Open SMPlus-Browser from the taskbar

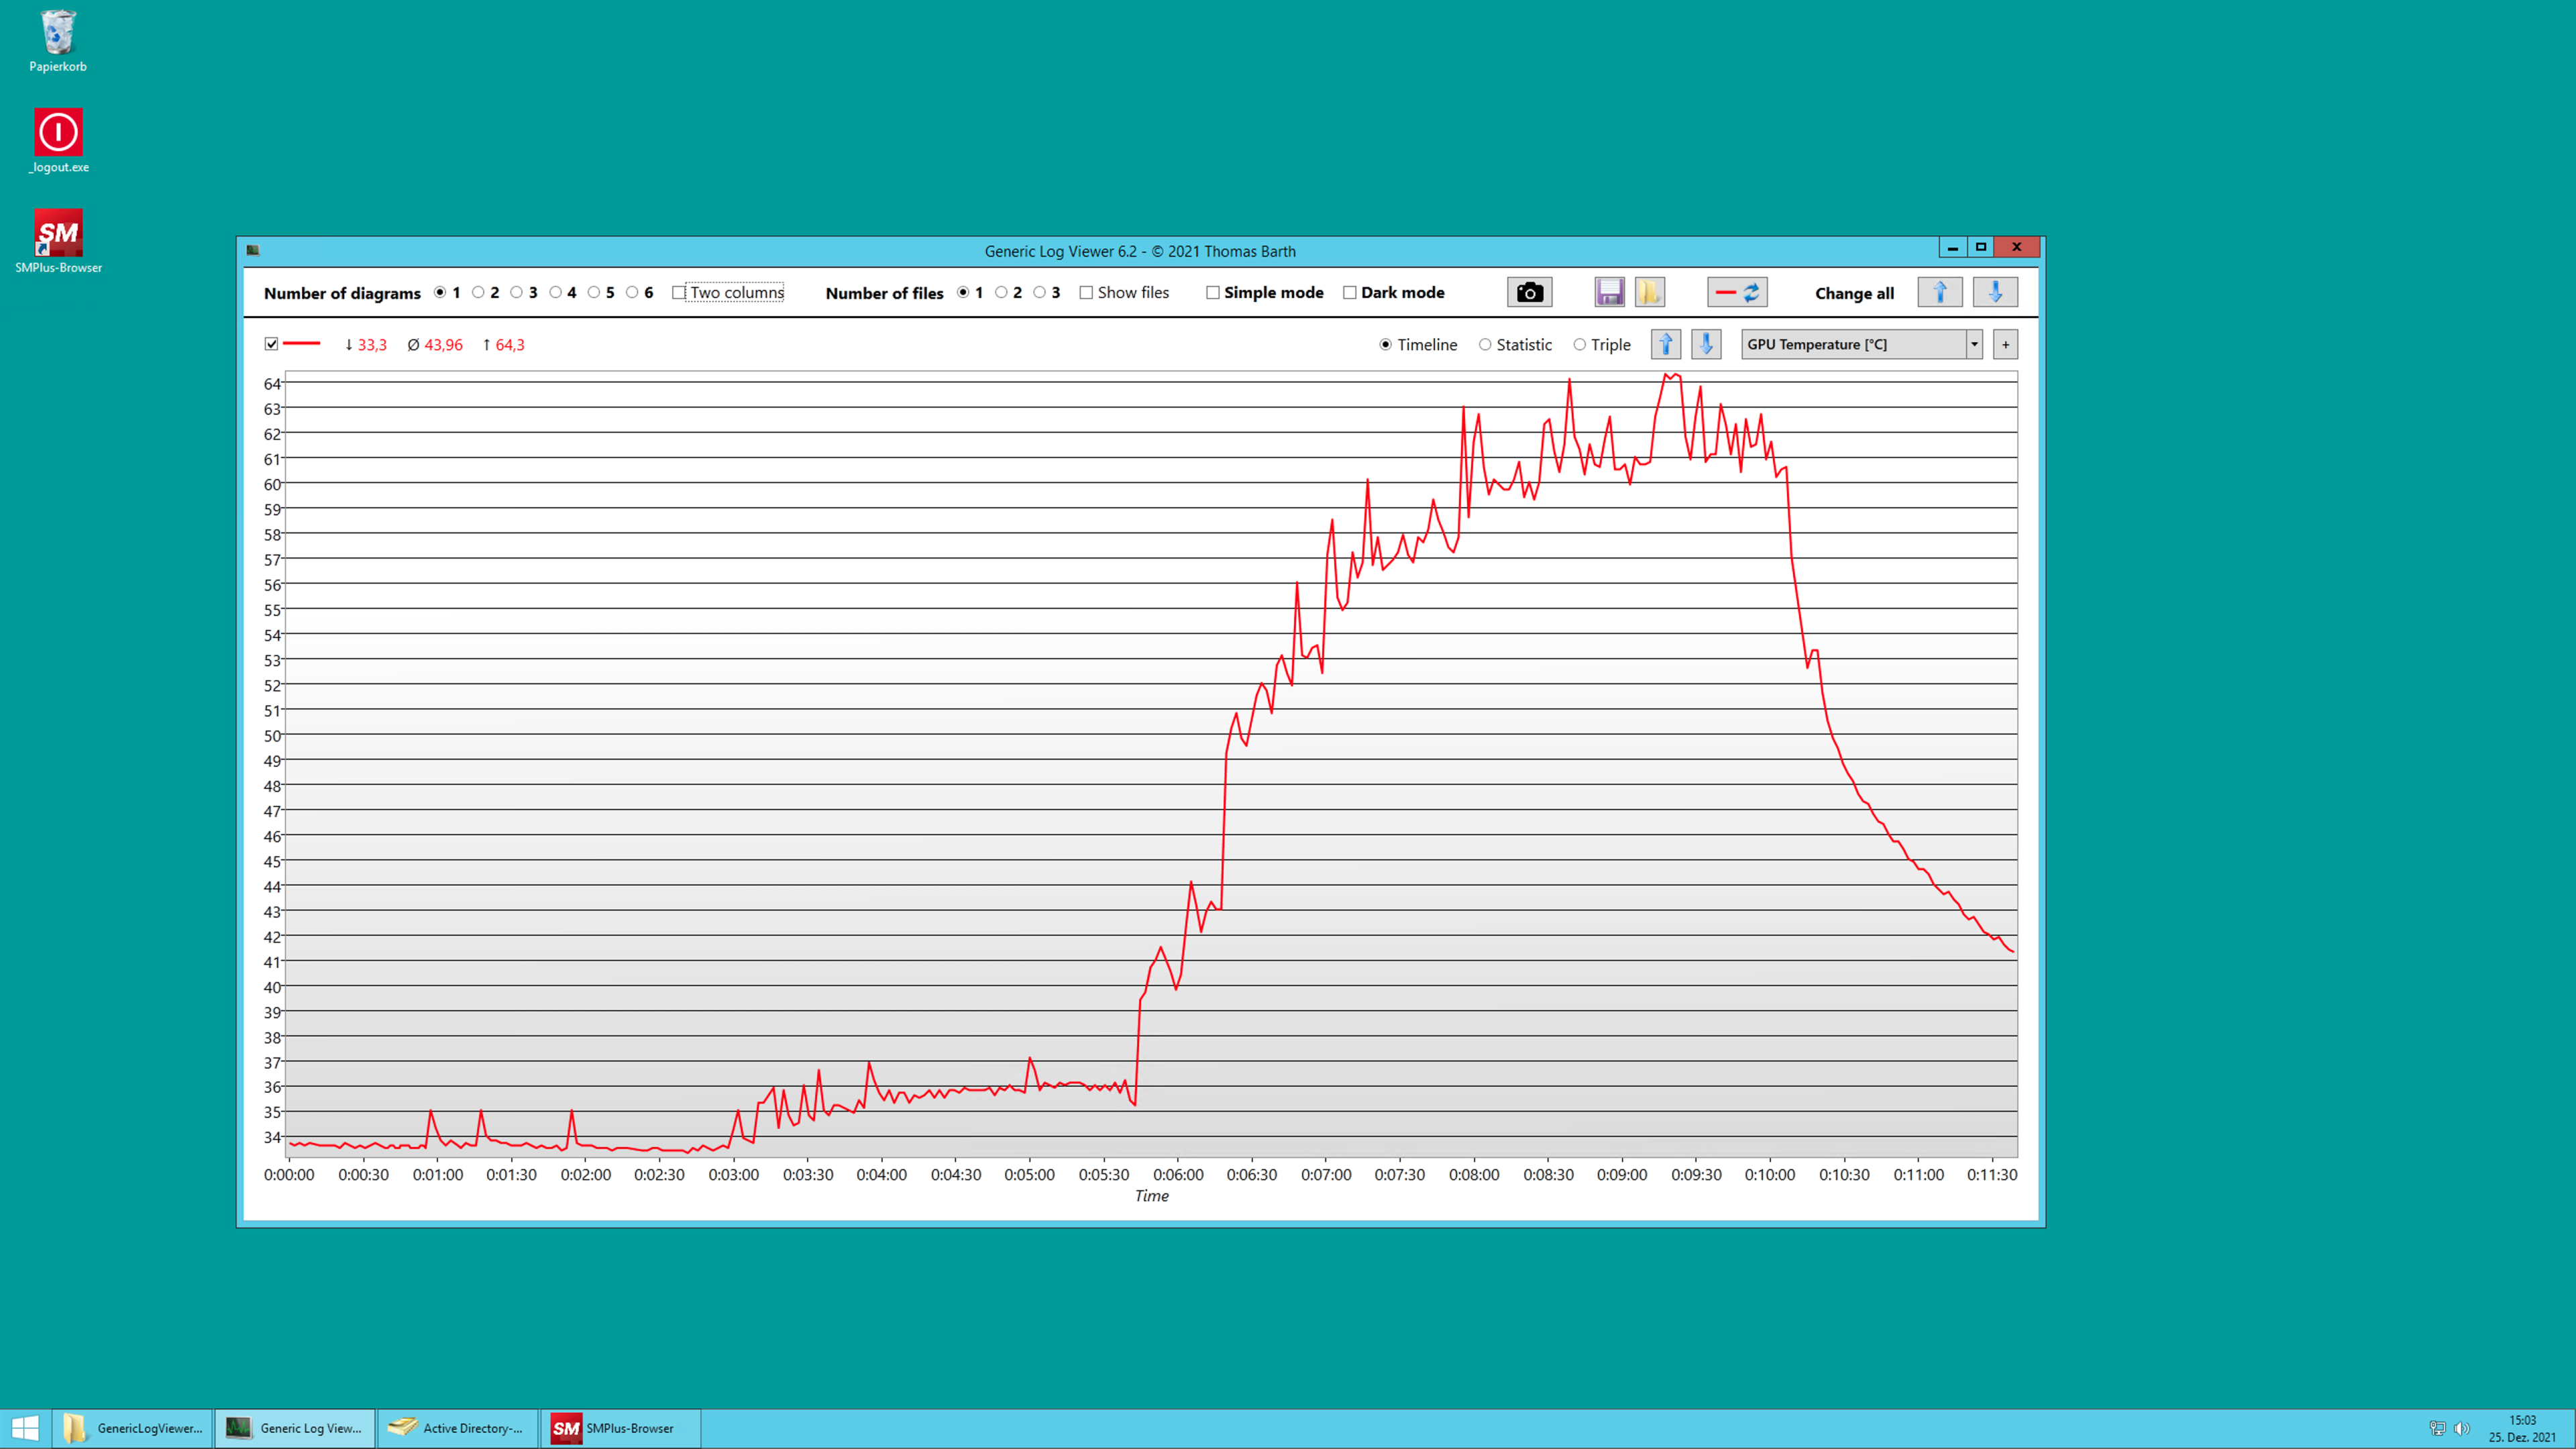(x=619, y=1428)
